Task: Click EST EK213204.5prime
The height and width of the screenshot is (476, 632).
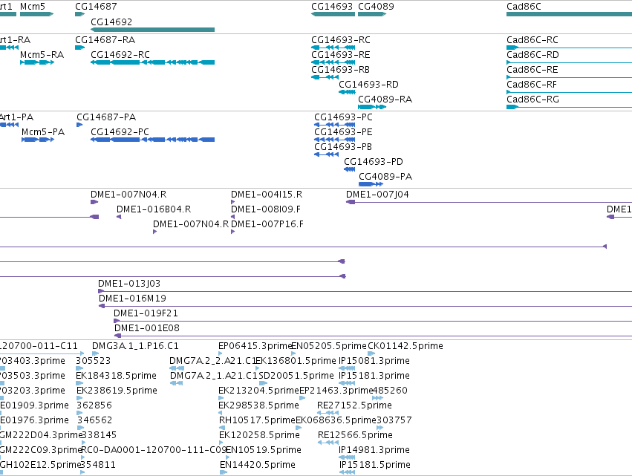Action: click(221, 398)
